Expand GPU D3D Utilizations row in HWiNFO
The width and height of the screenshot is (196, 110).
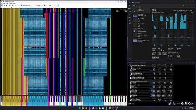pyautogui.click(x=130, y=99)
